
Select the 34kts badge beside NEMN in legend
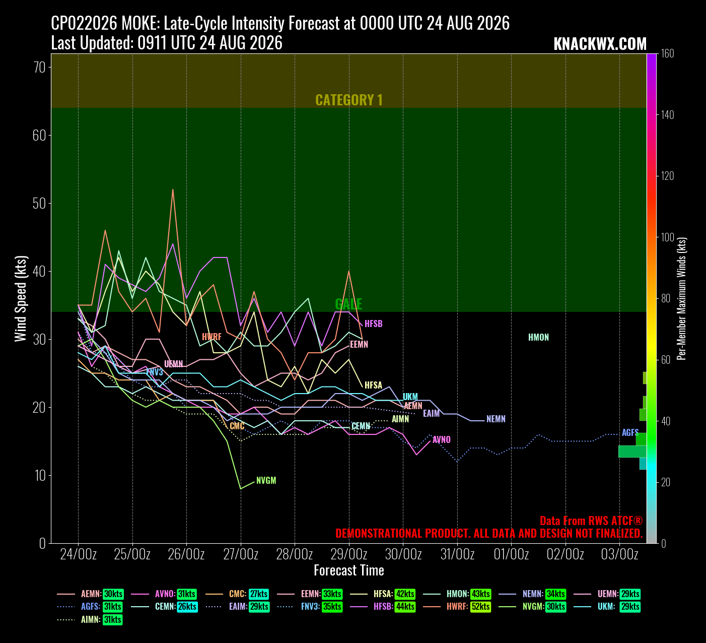coord(556,594)
